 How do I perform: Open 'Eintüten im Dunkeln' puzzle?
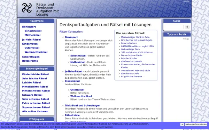pos(131,61)
